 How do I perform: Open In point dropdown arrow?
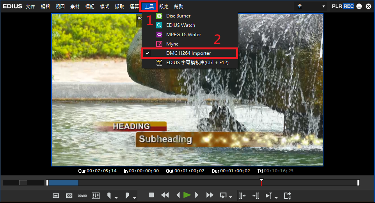click(116, 198)
